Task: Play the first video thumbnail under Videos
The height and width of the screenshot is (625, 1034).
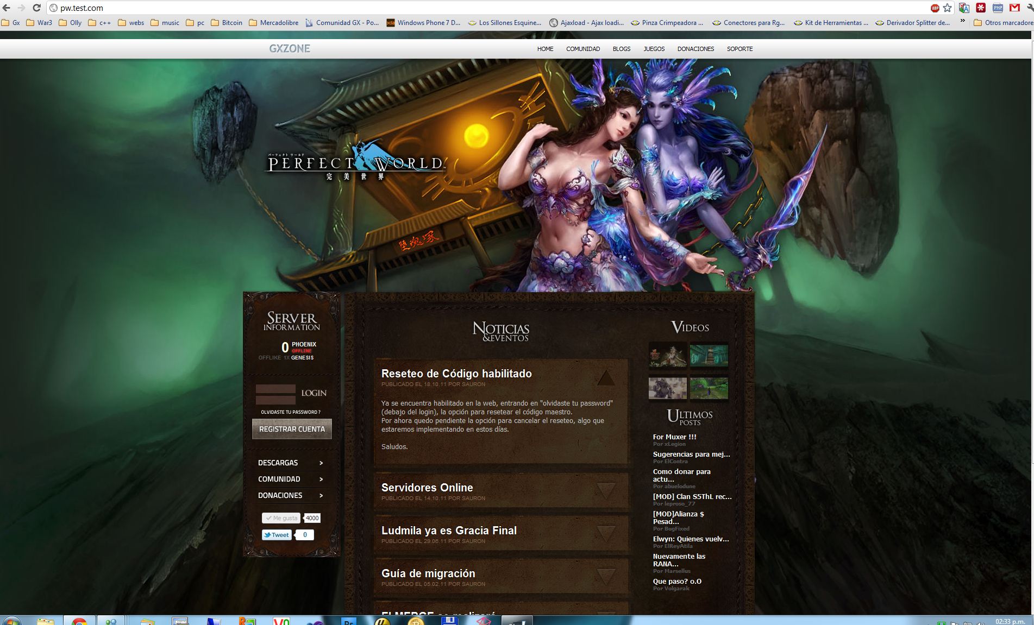Action: (x=668, y=356)
